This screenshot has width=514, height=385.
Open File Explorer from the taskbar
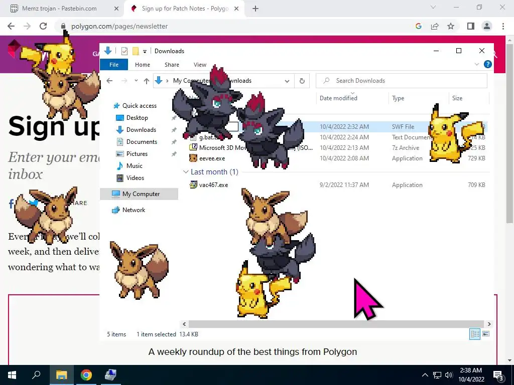[x=61, y=375]
